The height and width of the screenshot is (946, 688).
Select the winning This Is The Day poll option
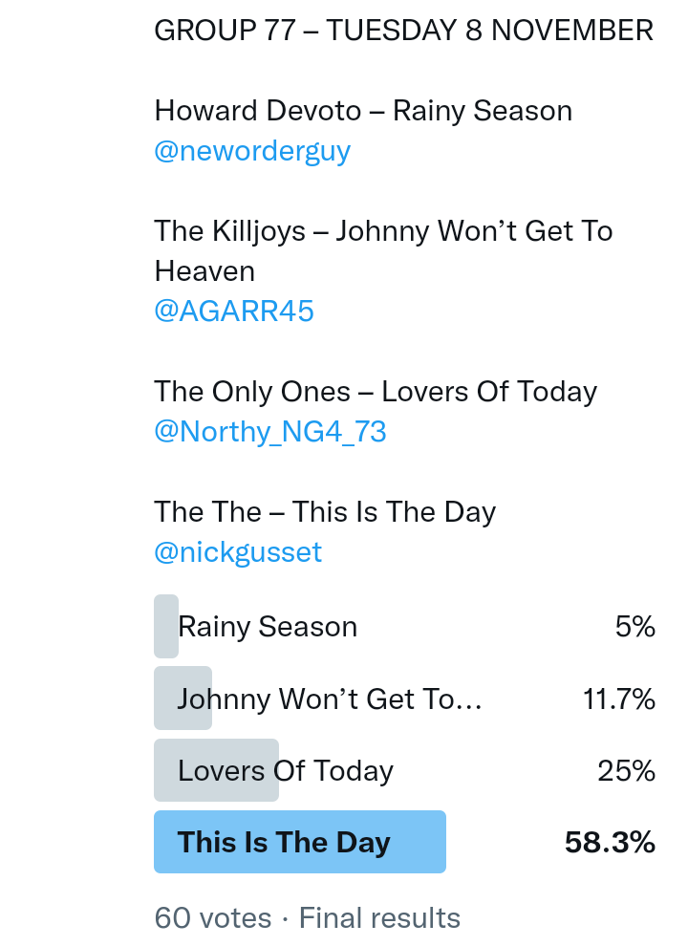[284, 843]
